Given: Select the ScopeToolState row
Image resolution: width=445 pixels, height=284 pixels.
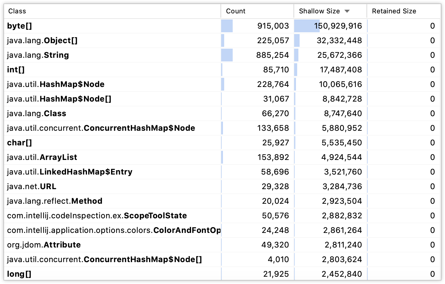Looking at the screenshot, I should 97,216.
